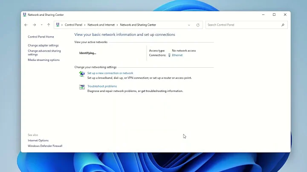
Task: Click the new connection setup icon
Action: coord(82,74)
